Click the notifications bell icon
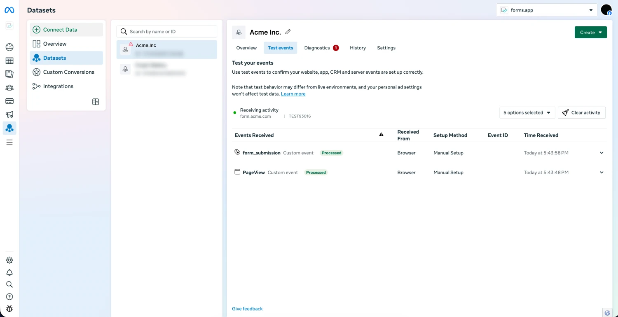The height and width of the screenshot is (317, 618). coord(9,273)
